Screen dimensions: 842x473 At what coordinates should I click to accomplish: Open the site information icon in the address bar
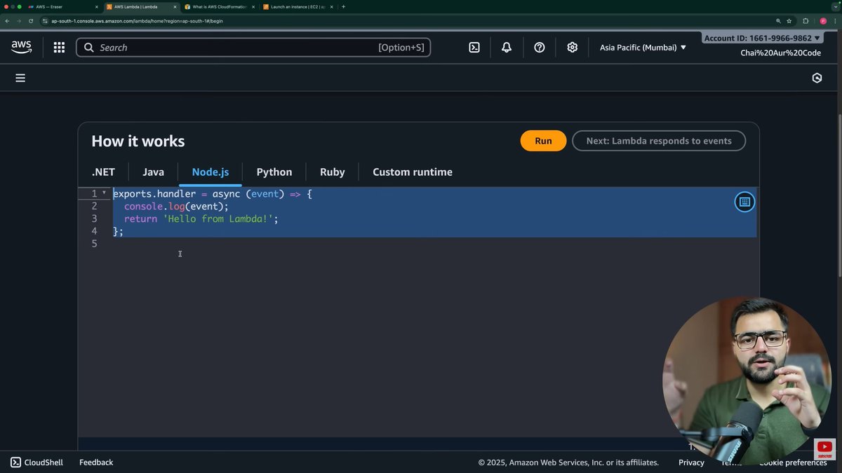pos(45,21)
